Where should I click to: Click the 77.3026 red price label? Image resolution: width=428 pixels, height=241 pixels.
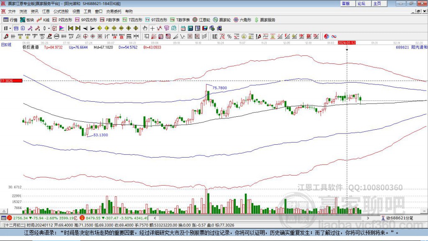tap(11, 81)
